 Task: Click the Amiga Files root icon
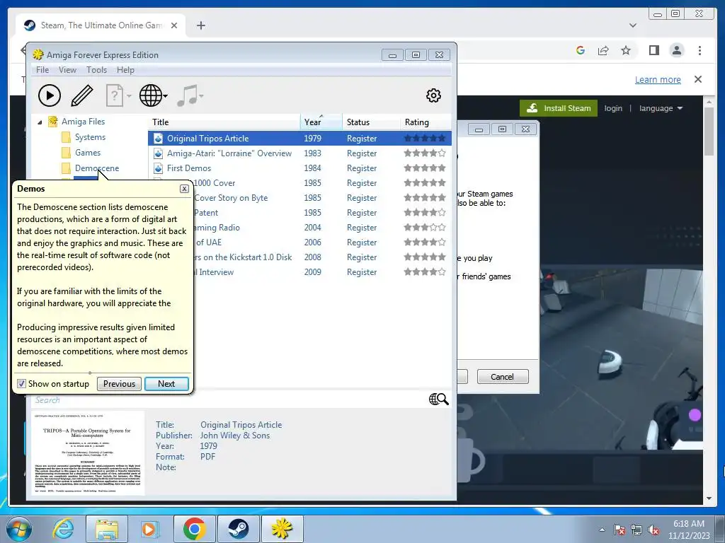pos(52,122)
